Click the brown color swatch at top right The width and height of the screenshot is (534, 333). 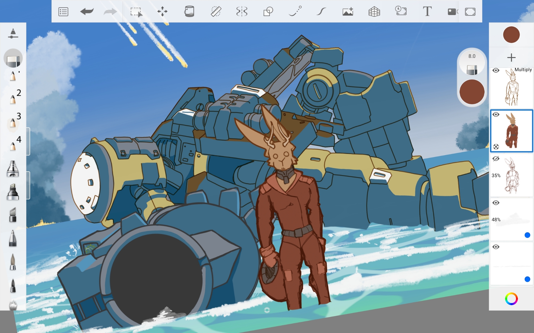[511, 35]
